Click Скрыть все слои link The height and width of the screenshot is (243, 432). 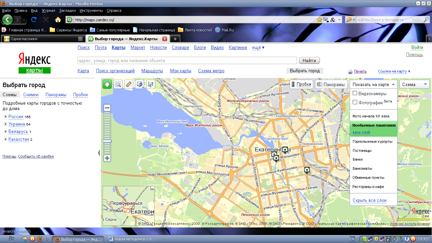tap(370, 200)
